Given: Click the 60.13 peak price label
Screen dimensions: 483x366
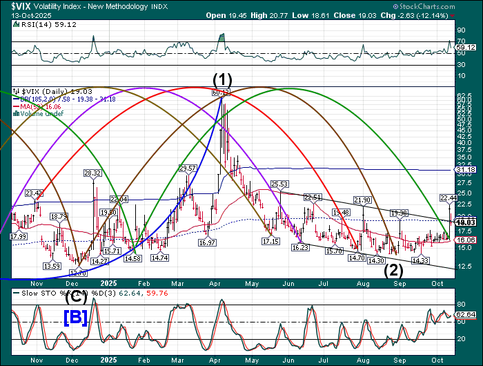Looking at the screenshot, I should tap(221, 92).
